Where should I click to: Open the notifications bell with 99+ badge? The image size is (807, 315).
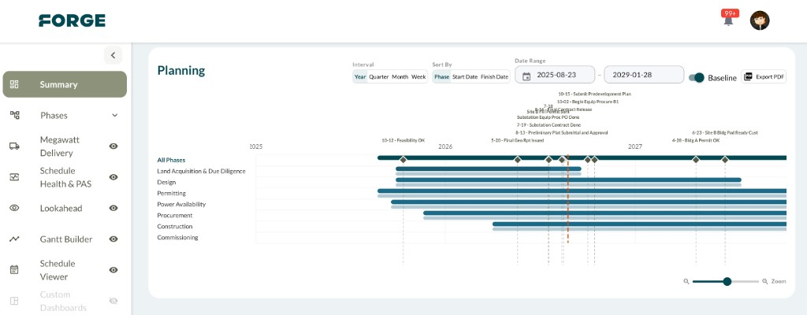pos(728,20)
